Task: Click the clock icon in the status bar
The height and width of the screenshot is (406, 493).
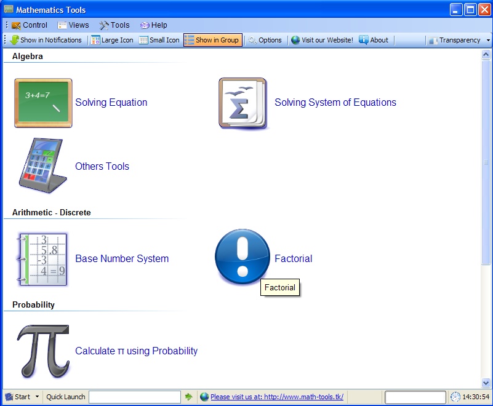Action: (455, 397)
